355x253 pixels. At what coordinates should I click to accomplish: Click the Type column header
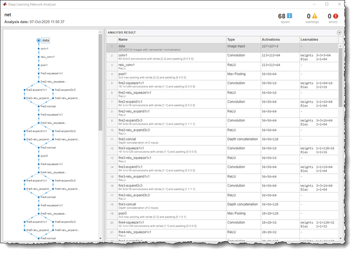[x=243, y=40]
